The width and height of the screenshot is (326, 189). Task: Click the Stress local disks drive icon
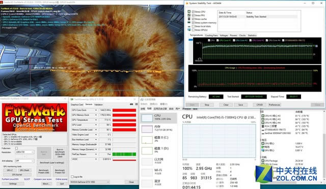pos(189,26)
